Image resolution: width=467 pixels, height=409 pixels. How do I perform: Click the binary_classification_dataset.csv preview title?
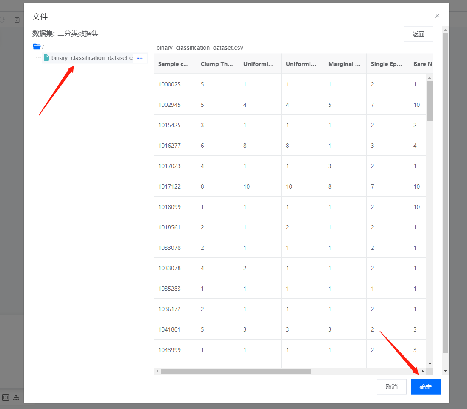[199, 48]
